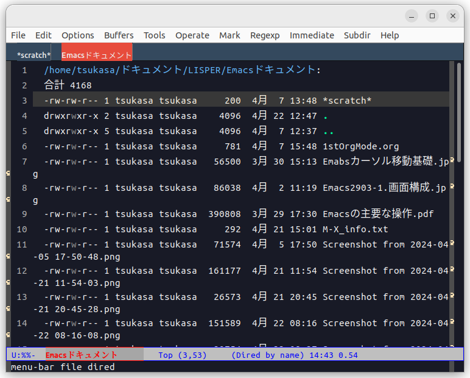This screenshot has width=470, height=378.
Task: Switch to the *scratch* tab
Action: tap(34, 55)
